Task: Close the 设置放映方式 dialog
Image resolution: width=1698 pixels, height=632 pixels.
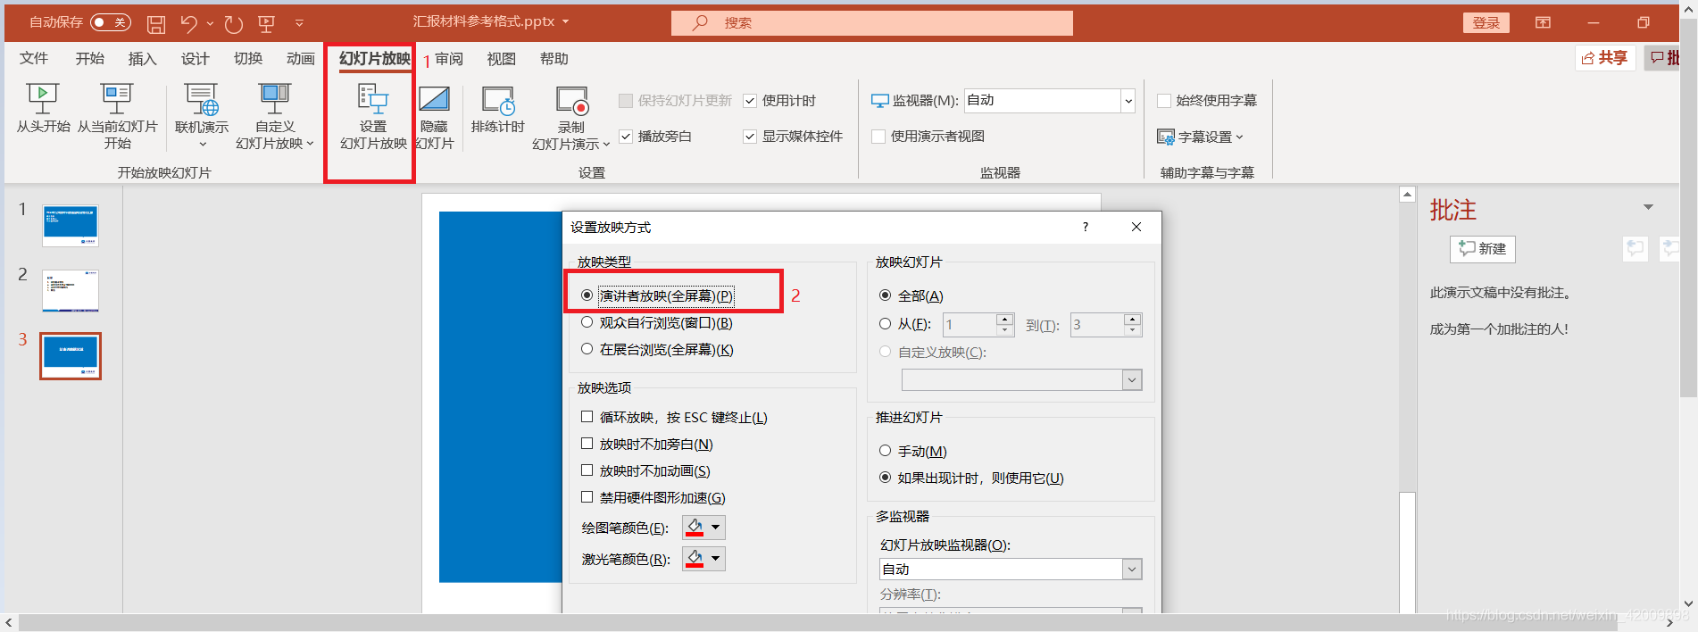Action: point(1136,227)
